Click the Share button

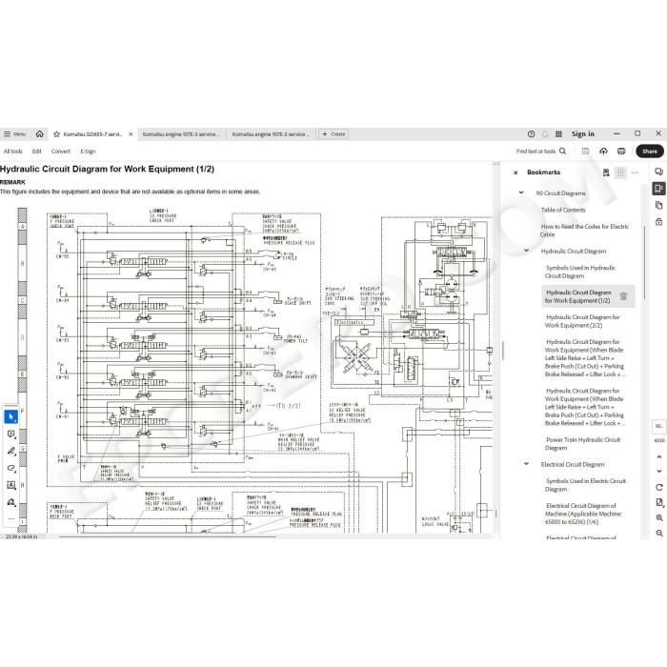click(x=650, y=151)
